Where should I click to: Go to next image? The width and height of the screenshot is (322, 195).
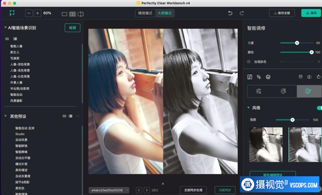point(147,190)
